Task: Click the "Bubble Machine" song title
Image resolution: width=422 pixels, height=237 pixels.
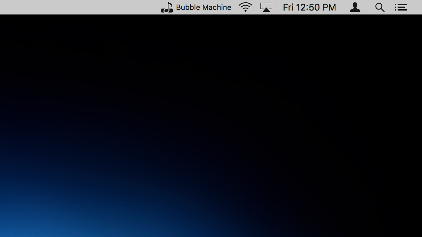Action: [x=203, y=7]
